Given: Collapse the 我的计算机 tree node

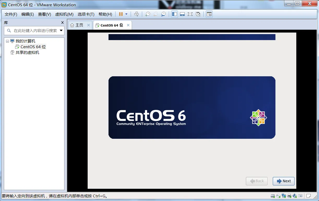Looking at the screenshot, I should 7,41.
